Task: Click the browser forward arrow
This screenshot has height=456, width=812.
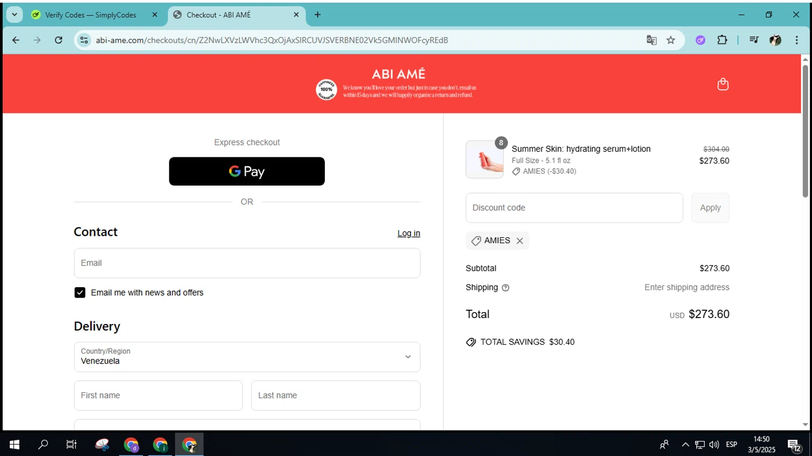Action: click(x=37, y=40)
